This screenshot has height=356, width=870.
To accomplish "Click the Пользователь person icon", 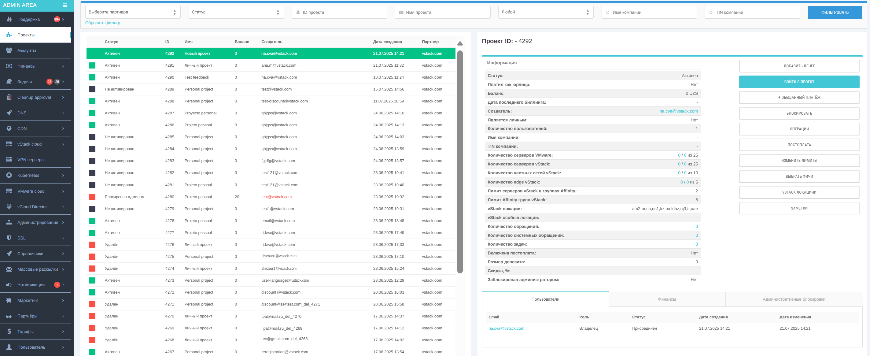I will coord(9,347).
